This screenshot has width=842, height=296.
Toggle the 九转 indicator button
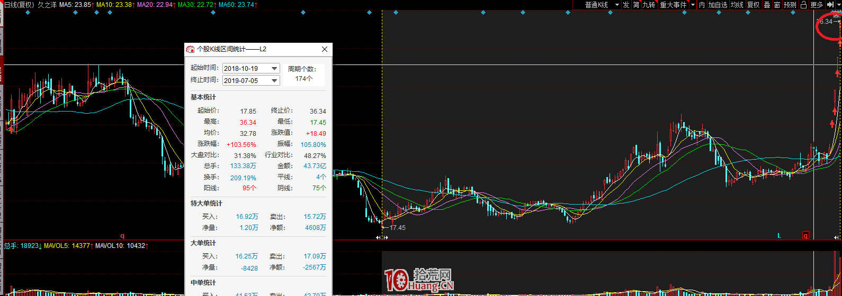(649, 5)
